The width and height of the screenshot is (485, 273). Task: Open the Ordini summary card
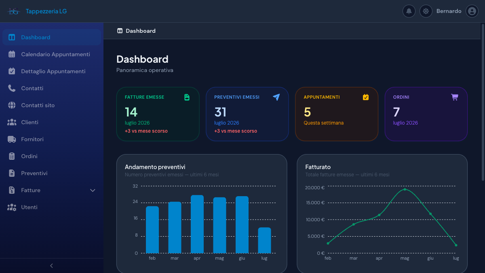pos(426,114)
